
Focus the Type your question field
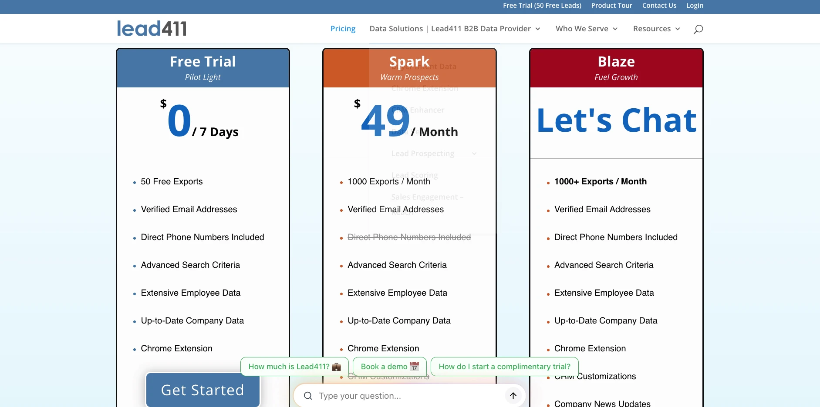point(409,396)
